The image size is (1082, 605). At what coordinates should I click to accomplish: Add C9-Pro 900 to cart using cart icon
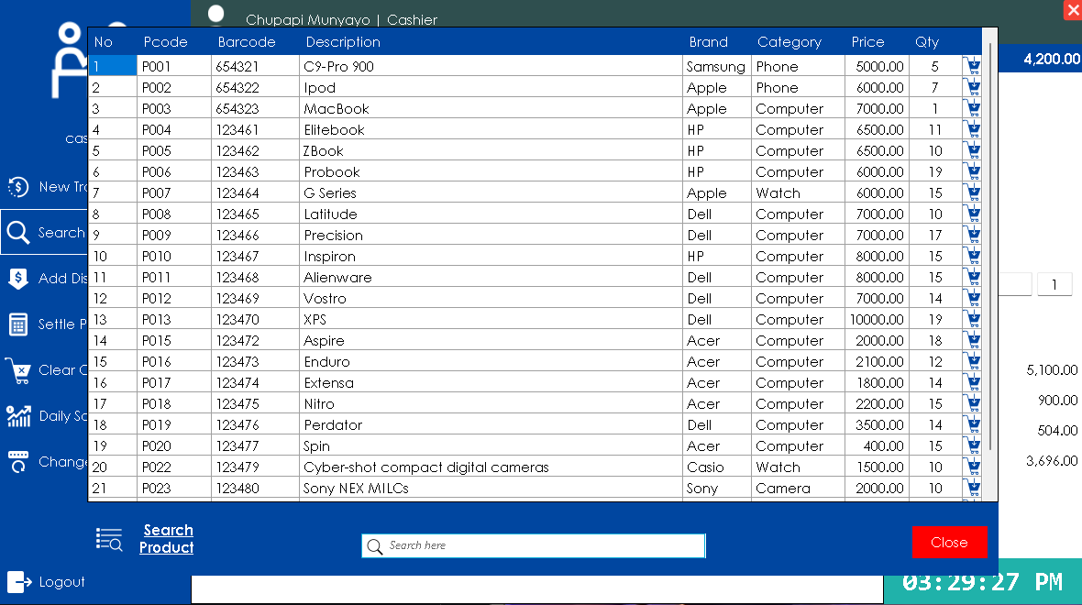[x=972, y=66]
